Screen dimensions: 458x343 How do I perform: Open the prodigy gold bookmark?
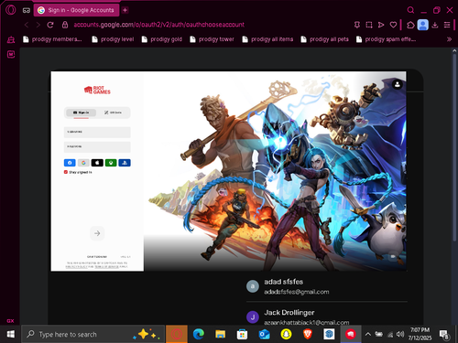162,39
